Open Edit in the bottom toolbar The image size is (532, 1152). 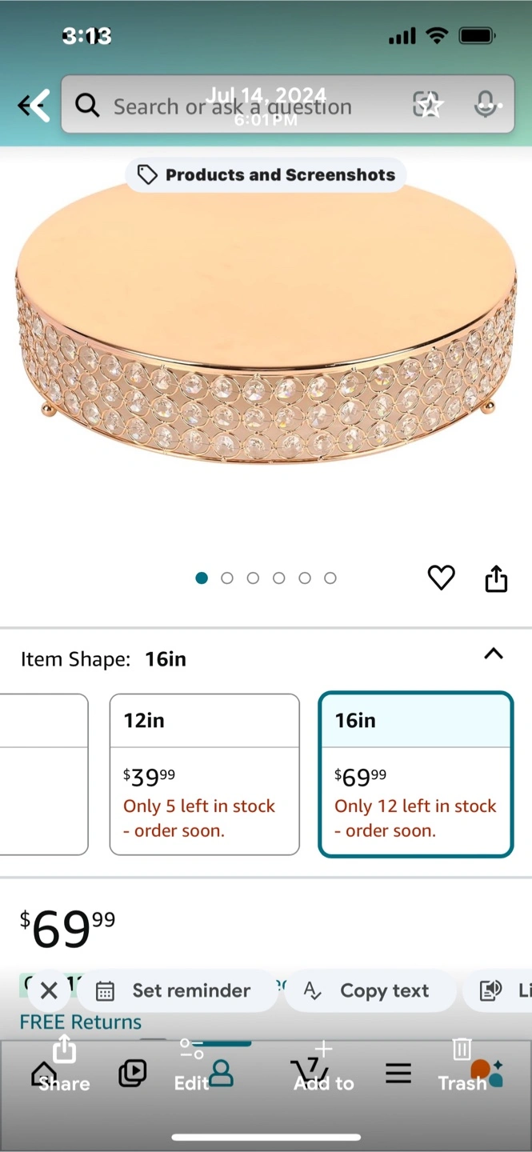(192, 1066)
